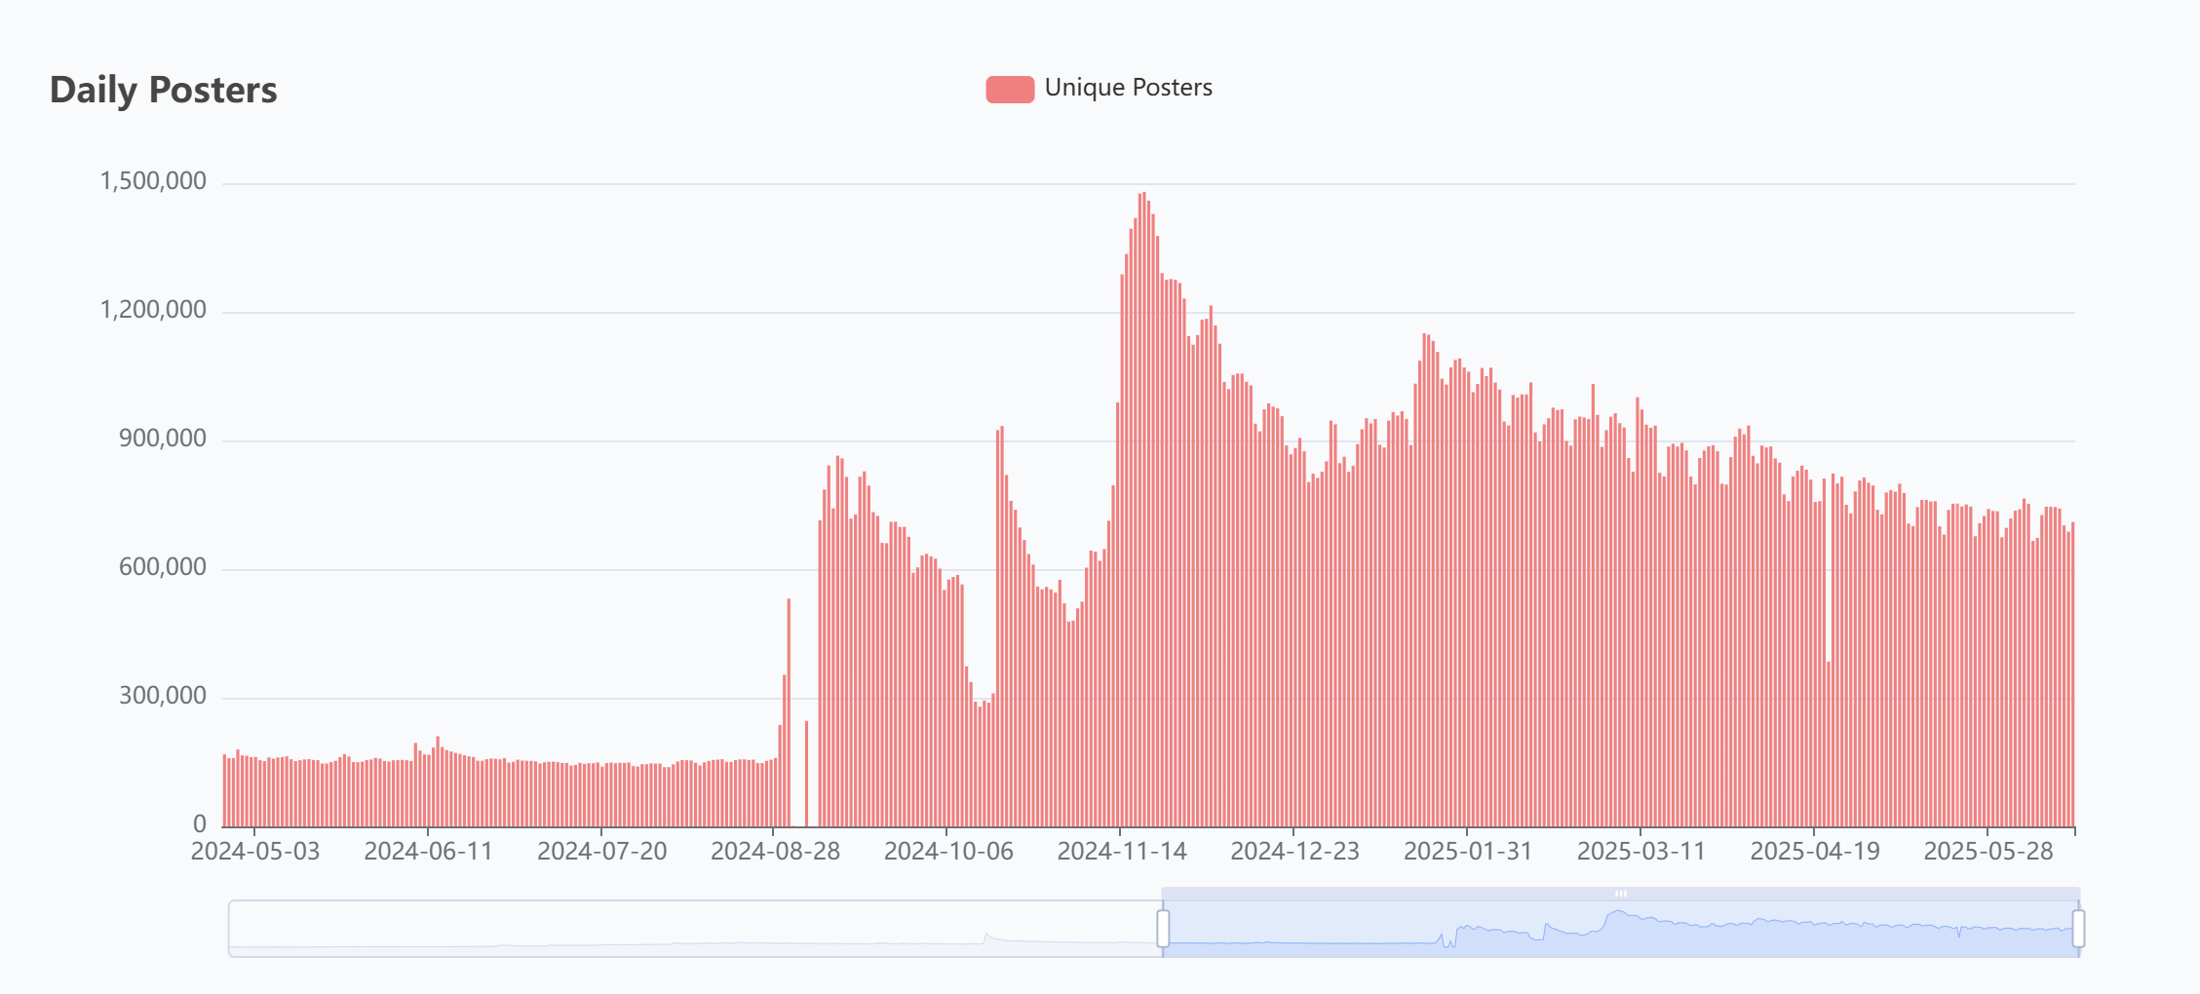
Task: Click the 2025-05-28 x-axis label
Action: (x=1988, y=852)
